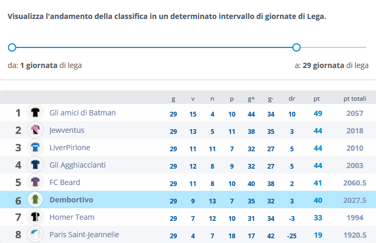The image size is (376, 243).
Task: Click LiverPirlone blue jersey icon
Action: pyautogui.click(x=35, y=147)
